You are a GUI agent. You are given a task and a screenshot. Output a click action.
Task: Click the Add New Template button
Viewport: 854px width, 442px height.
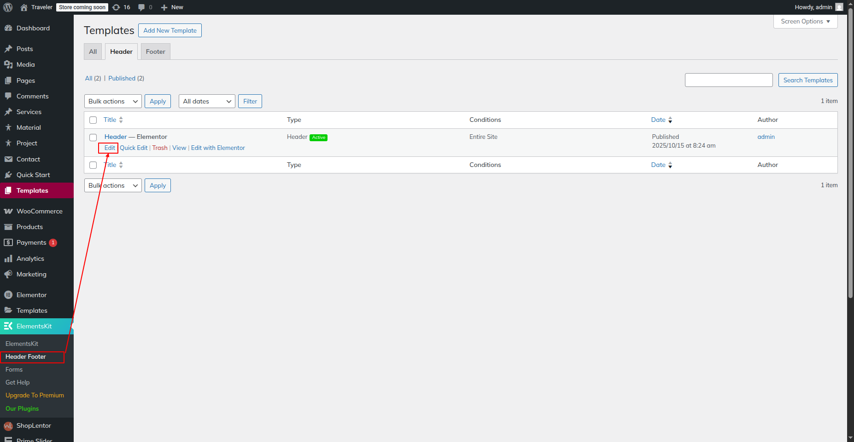point(170,30)
